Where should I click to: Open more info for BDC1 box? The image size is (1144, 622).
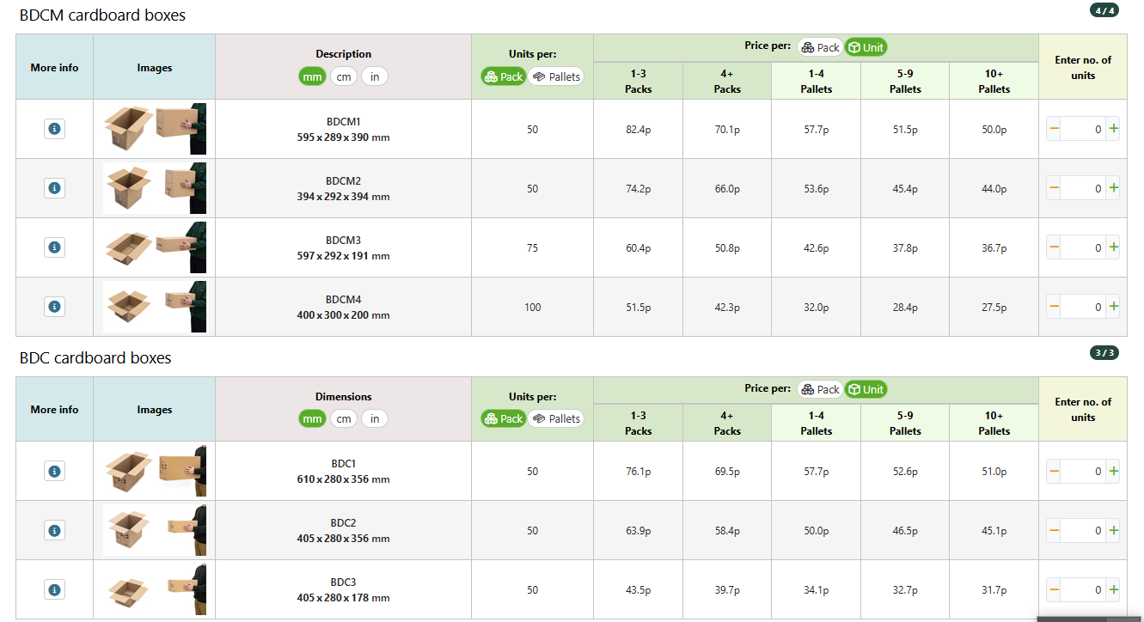54,471
